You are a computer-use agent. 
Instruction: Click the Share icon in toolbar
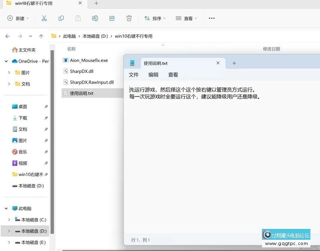tap(112, 18)
